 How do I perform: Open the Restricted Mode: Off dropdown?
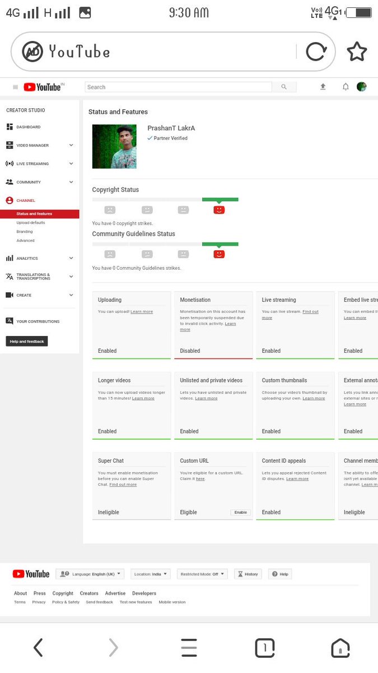coord(202,574)
